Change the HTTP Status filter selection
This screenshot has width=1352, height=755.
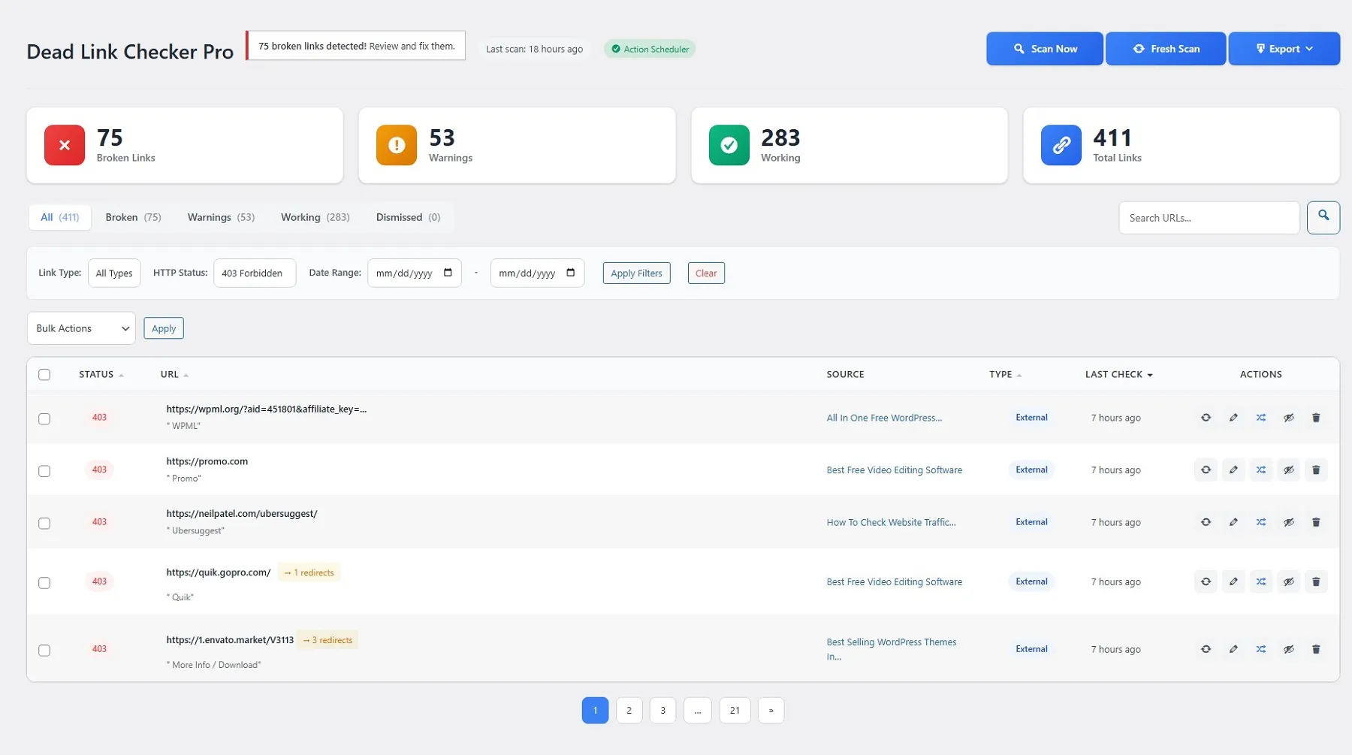tap(255, 273)
